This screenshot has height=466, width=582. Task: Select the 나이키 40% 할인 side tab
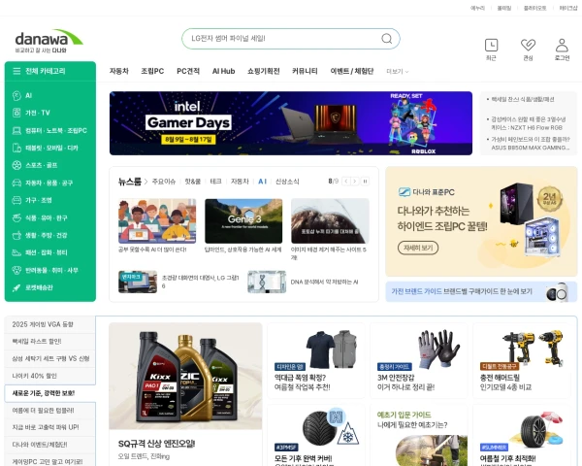tap(50, 376)
